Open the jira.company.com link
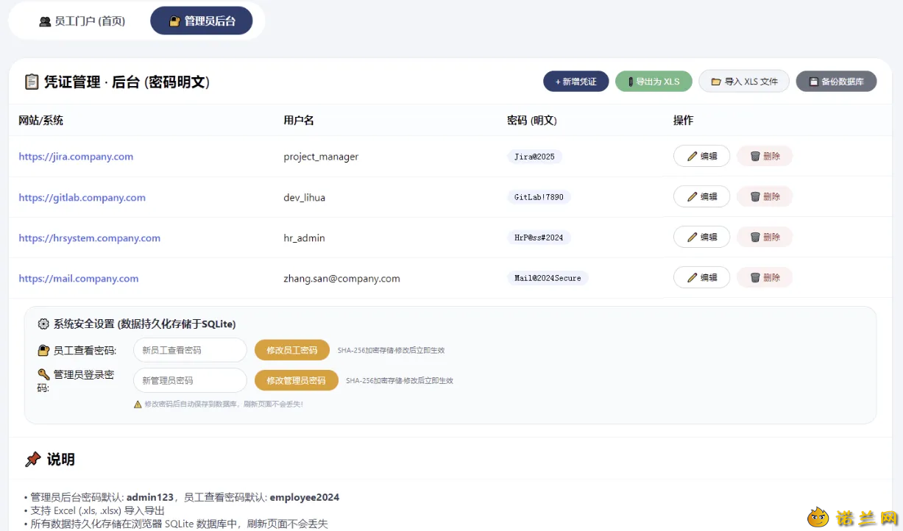This screenshot has width=903, height=531. (76, 157)
